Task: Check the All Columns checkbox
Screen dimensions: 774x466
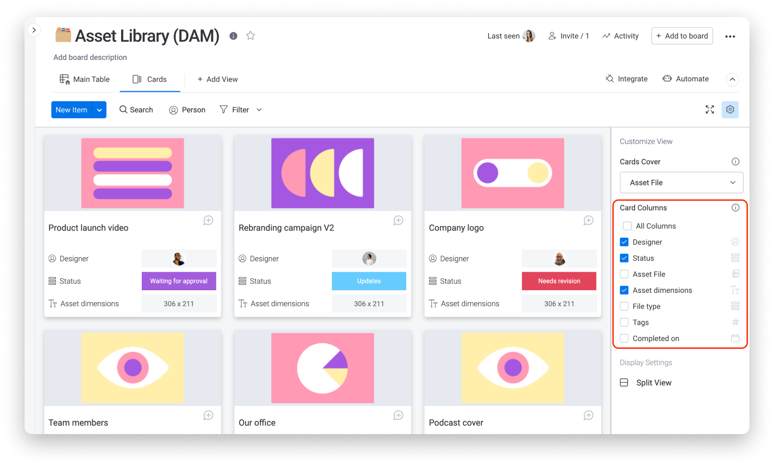Action: point(627,226)
